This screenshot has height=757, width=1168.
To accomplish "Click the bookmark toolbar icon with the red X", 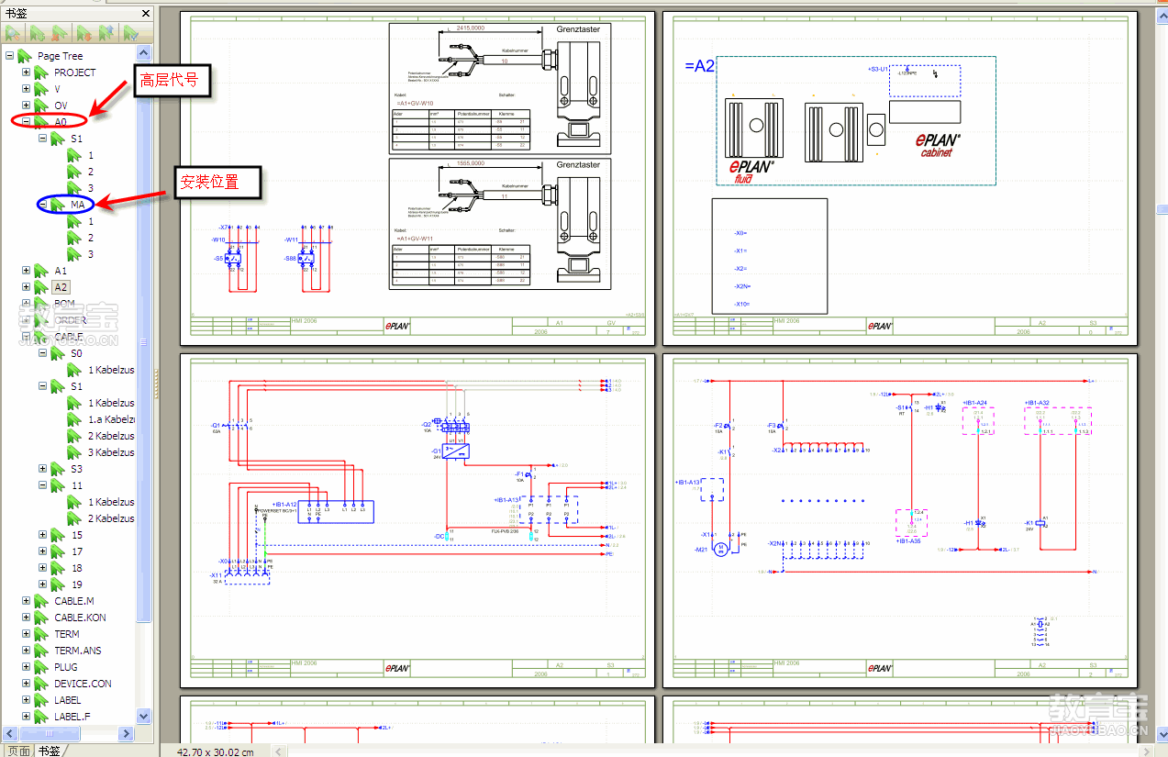I will [61, 33].
